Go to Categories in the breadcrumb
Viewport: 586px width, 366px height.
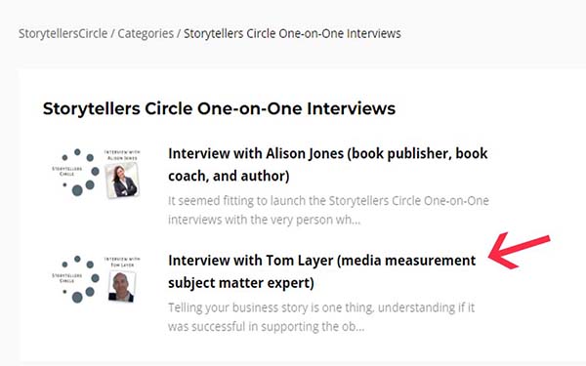pyautogui.click(x=146, y=33)
